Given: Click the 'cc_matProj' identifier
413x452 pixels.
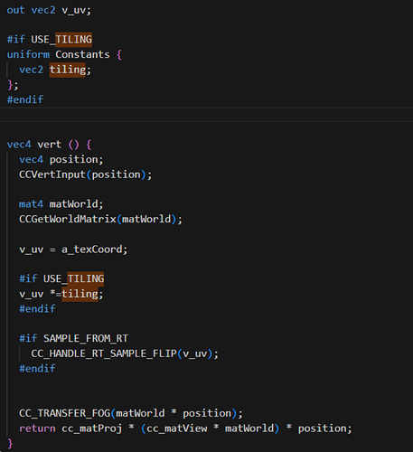Looking at the screenshot, I should [92, 428].
